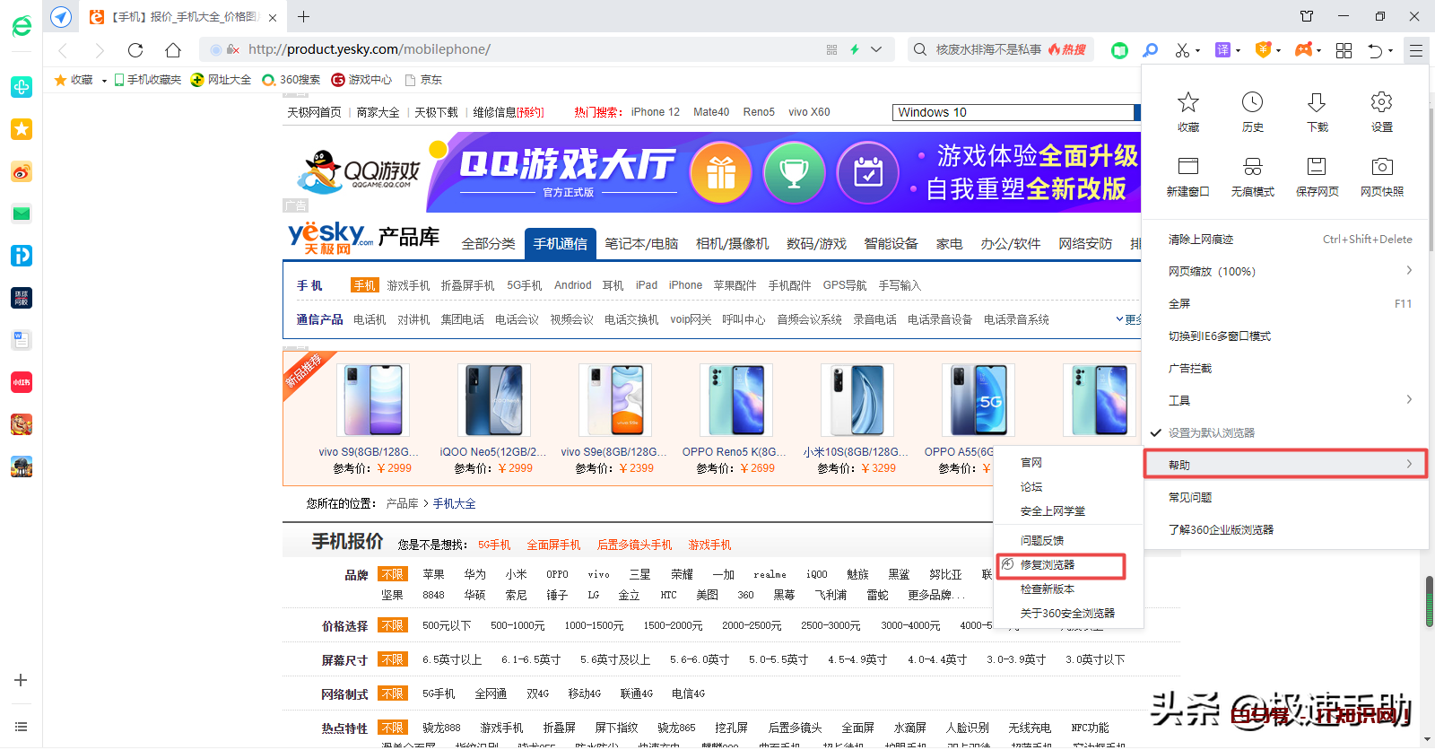Select 不限 in the 价格选择 filter row

coord(392,625)
